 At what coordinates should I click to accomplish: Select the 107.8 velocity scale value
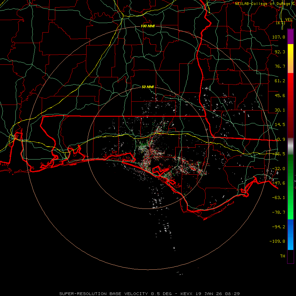click(279, 37)
